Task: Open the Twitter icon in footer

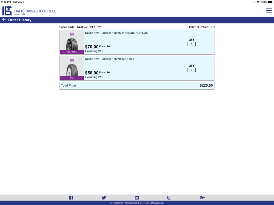Action: point(104,198)
